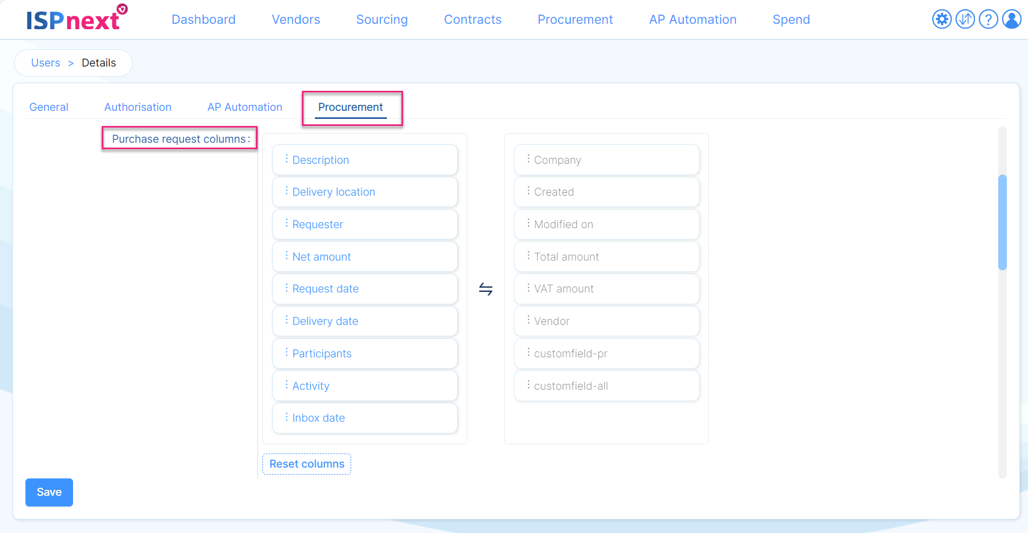Select the Total amount column item
Image resolution: width=1028 pixels, height=533 pixels.
tap(607, 257)
